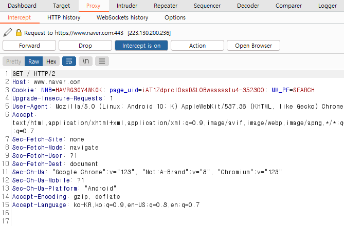Viewport: 344px width, 226px height.
Task: Click the User-Agent header name
Action: 30,107
